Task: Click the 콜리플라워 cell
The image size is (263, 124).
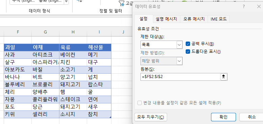Action: pos(46,99)
